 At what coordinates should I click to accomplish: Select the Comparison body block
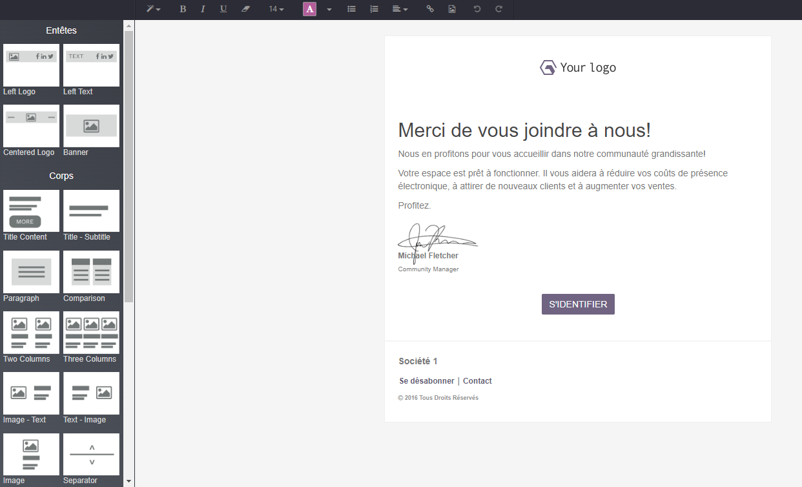coord(91,277)
